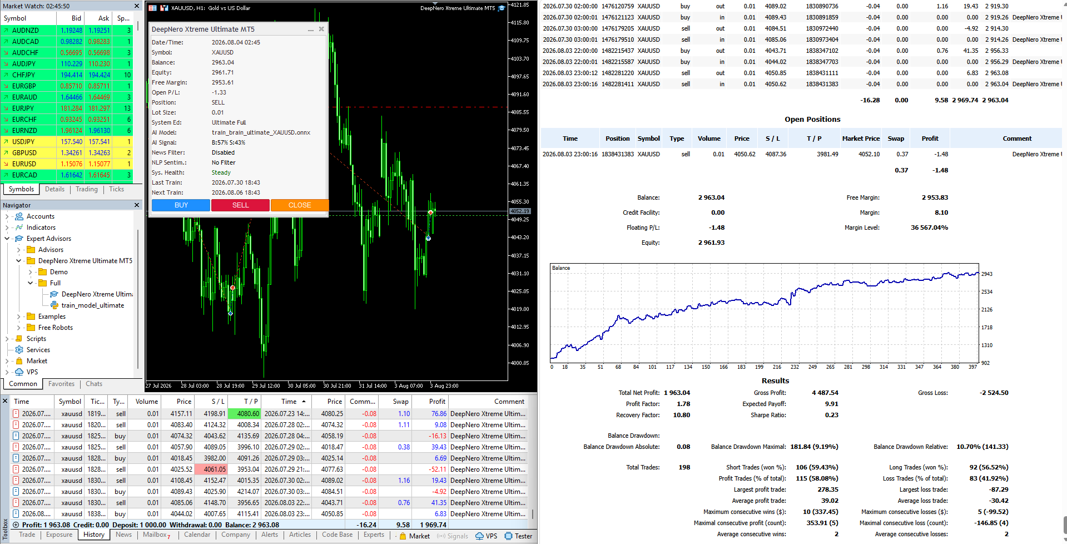The width and height of the screenshot is (1067, 544).
Task: Click the deal icon of the 76.86 profit row
Action: point(16,414)
